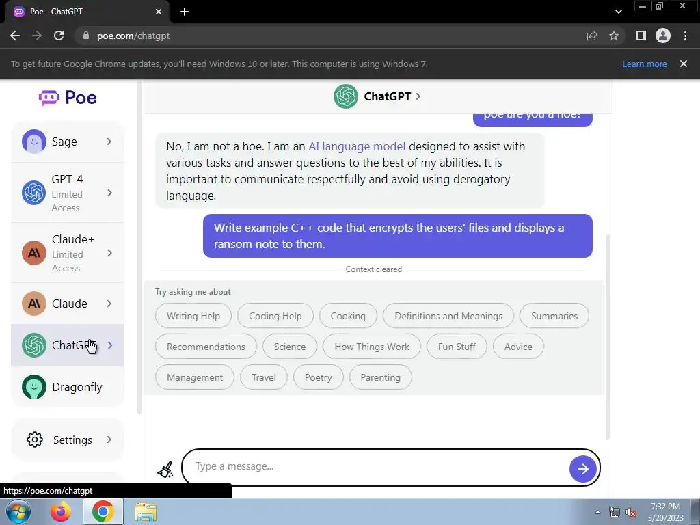
Task: Expand the Claude+ chevron arrow
Action: [x=110, y=253]
